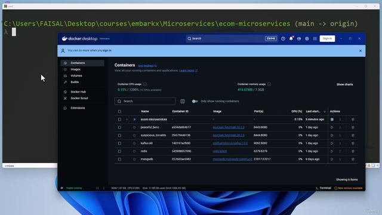Open Docker Scout in the sidebar
The image size is (382, 215).
(82, 98)
